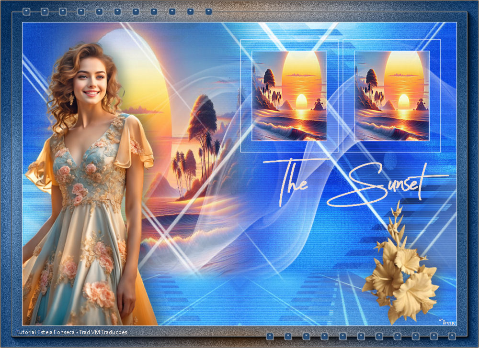
Task: Click the second stud in top row
Action: pyautogui.click(x=45, y=11)
